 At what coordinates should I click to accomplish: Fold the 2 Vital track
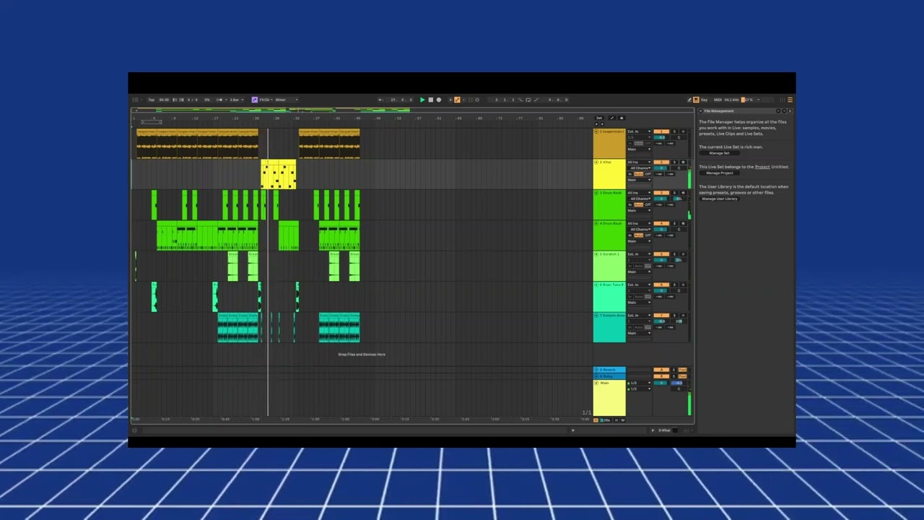pos(596,162)
